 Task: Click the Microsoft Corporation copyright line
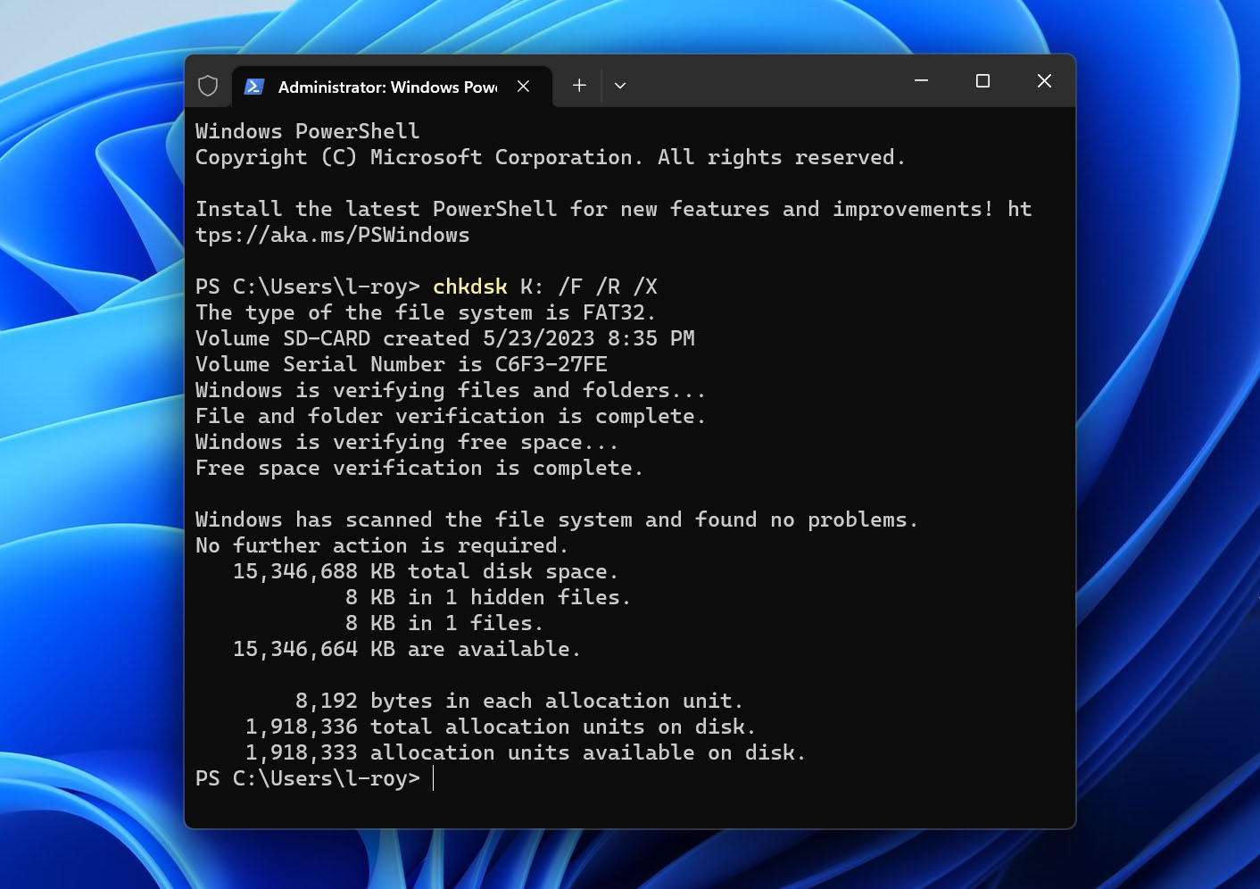point(551,157)
